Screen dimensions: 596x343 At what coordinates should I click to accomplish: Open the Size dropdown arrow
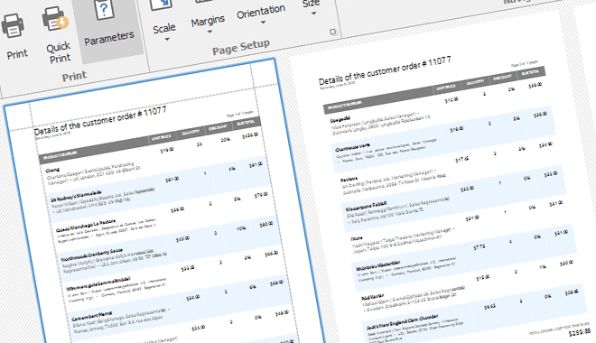click(314, 14)
